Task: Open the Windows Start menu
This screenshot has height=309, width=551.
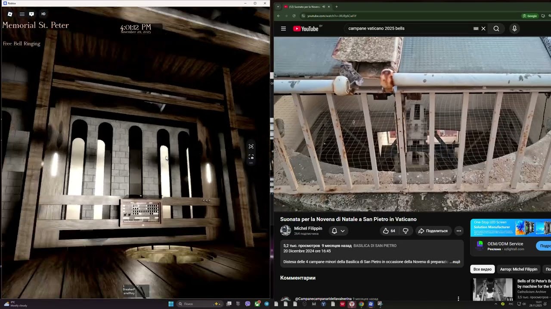Action: [x=171, y=304]
